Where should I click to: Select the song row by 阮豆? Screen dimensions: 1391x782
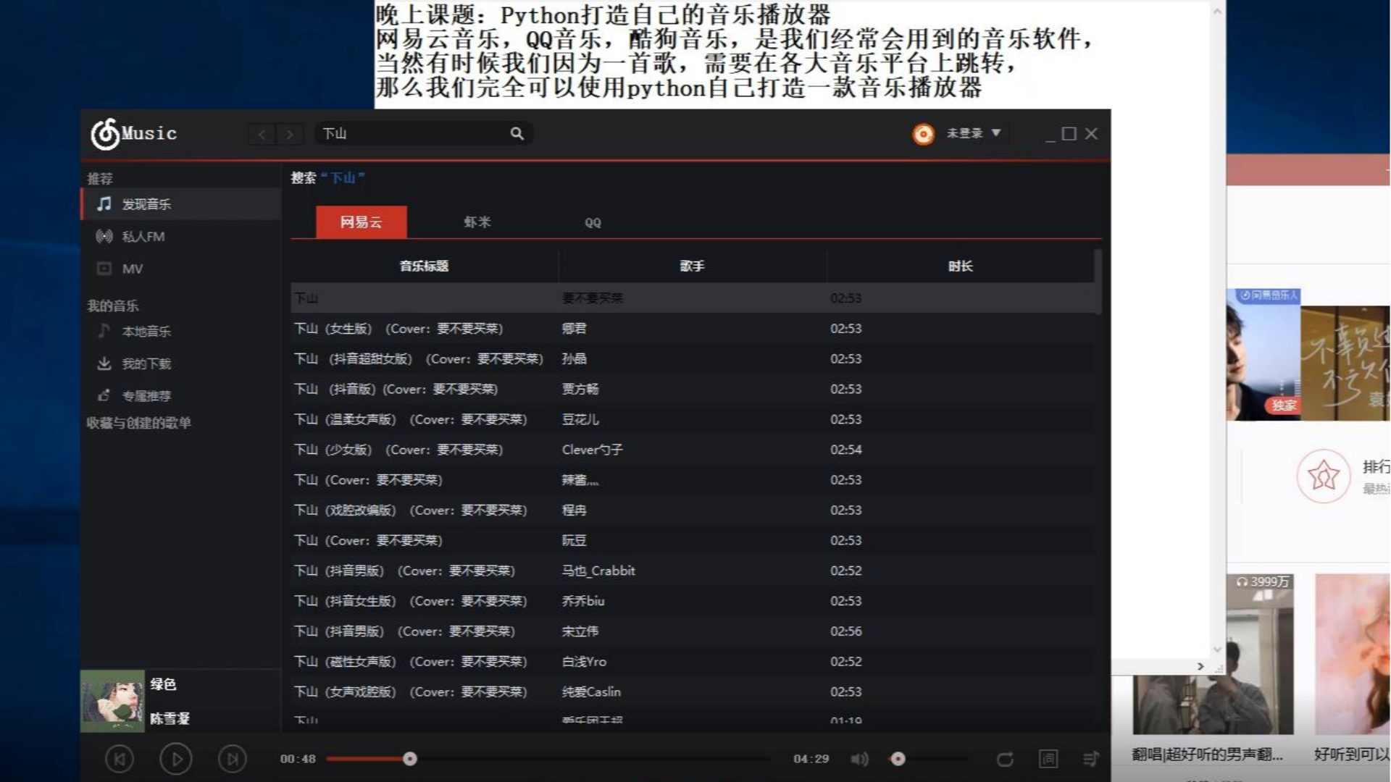click(693, 540)
